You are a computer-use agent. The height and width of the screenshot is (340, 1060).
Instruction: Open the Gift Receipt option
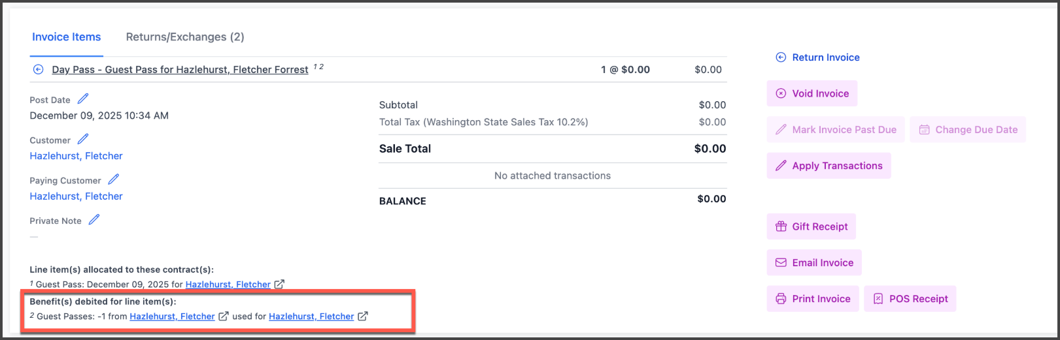(x=812, y=226)
